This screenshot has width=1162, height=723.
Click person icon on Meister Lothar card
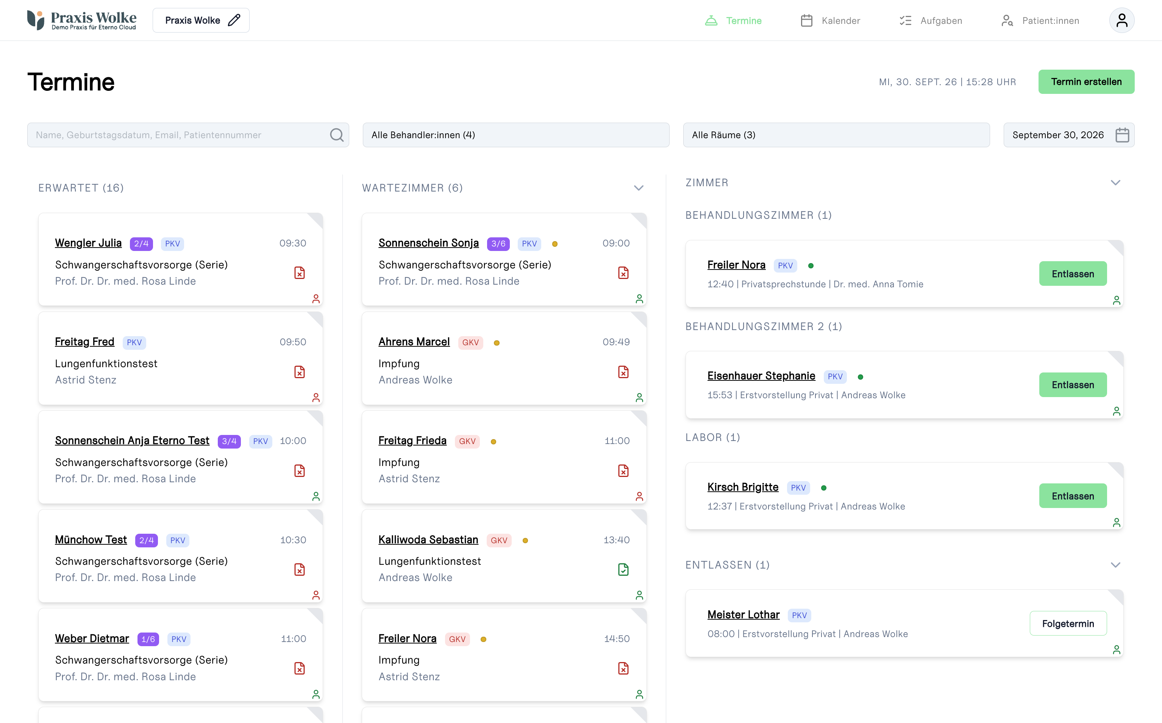(1117, 649)
